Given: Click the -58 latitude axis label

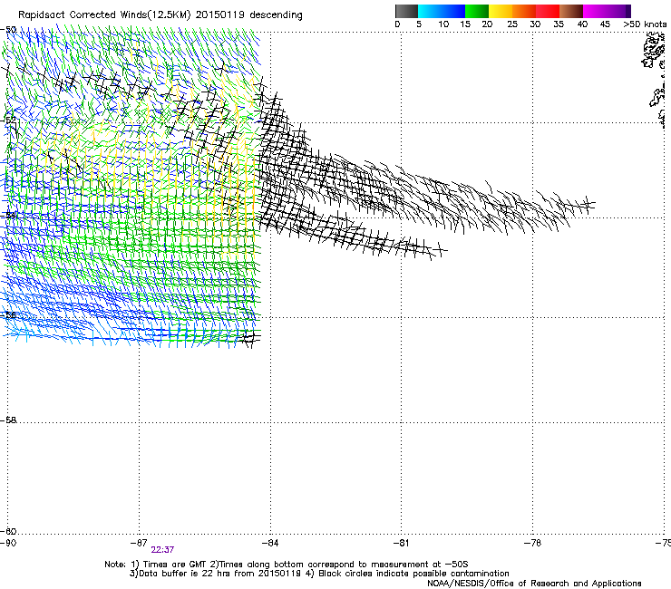Looking at the screenshot, I should click(8, 420).
